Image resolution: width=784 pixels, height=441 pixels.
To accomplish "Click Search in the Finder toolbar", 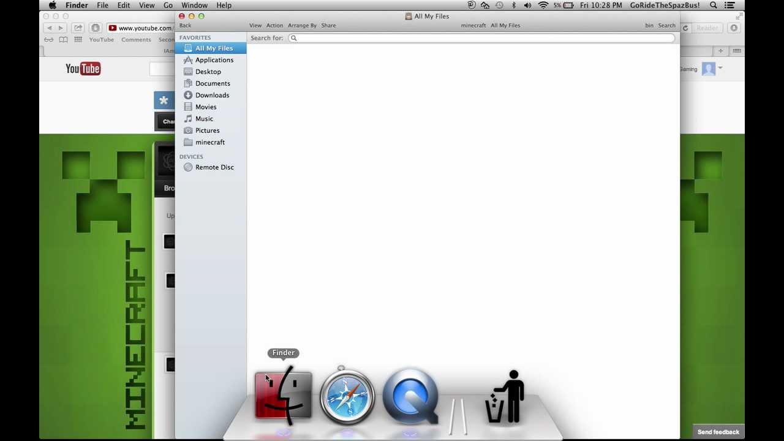I will click(666, 26).
